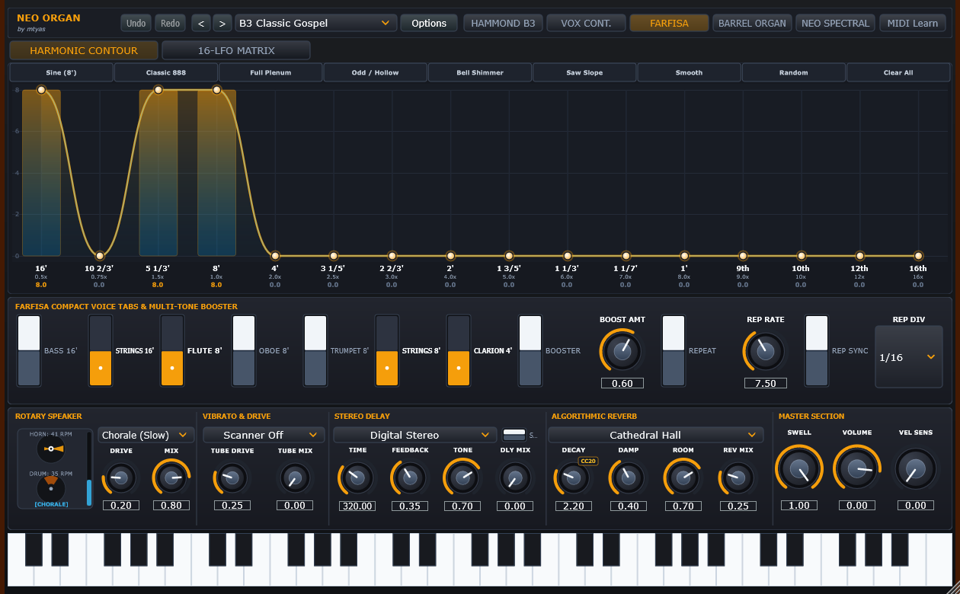Click the Drum rotor speed indicator
The image size is (960, 594).
[x=51, y=487]
